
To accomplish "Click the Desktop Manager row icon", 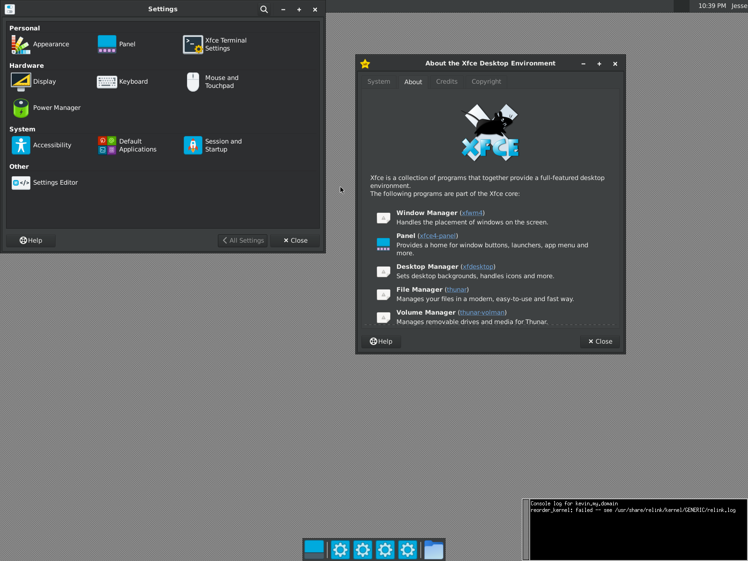I will point(383,272).
